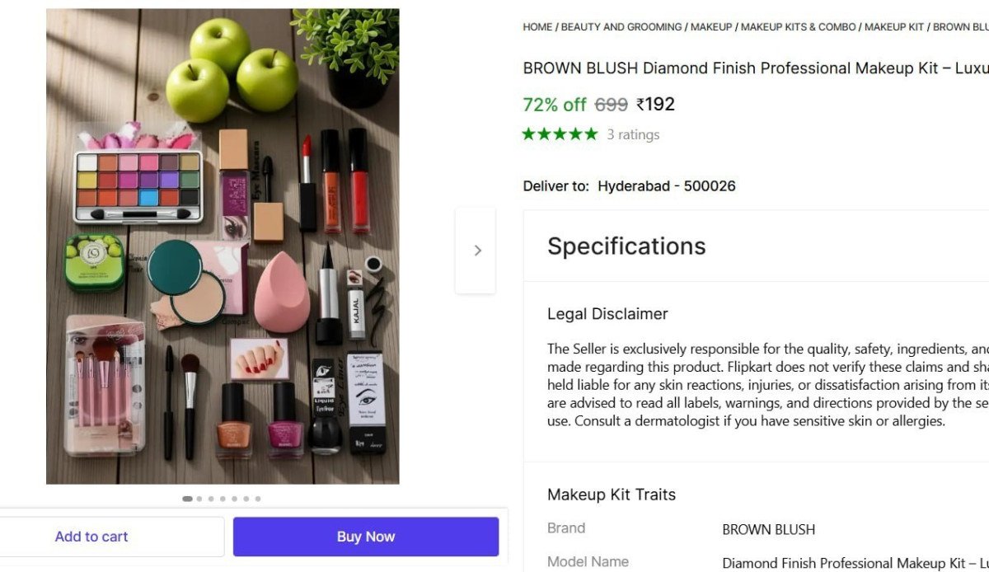Click the 3 ratings link
Screen dimensions: 989x572
(634, 134)
